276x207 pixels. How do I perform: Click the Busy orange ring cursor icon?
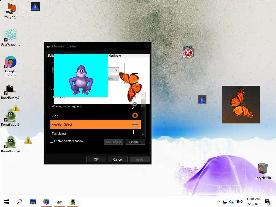pos(135,115)
